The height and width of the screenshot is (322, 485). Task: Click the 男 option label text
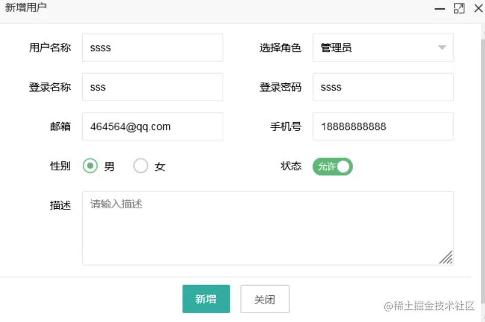109,167
